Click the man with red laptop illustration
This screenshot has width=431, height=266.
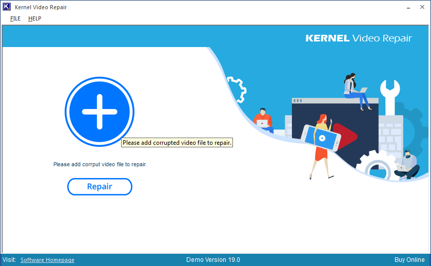pyautogui.click(x=263, y=120)
